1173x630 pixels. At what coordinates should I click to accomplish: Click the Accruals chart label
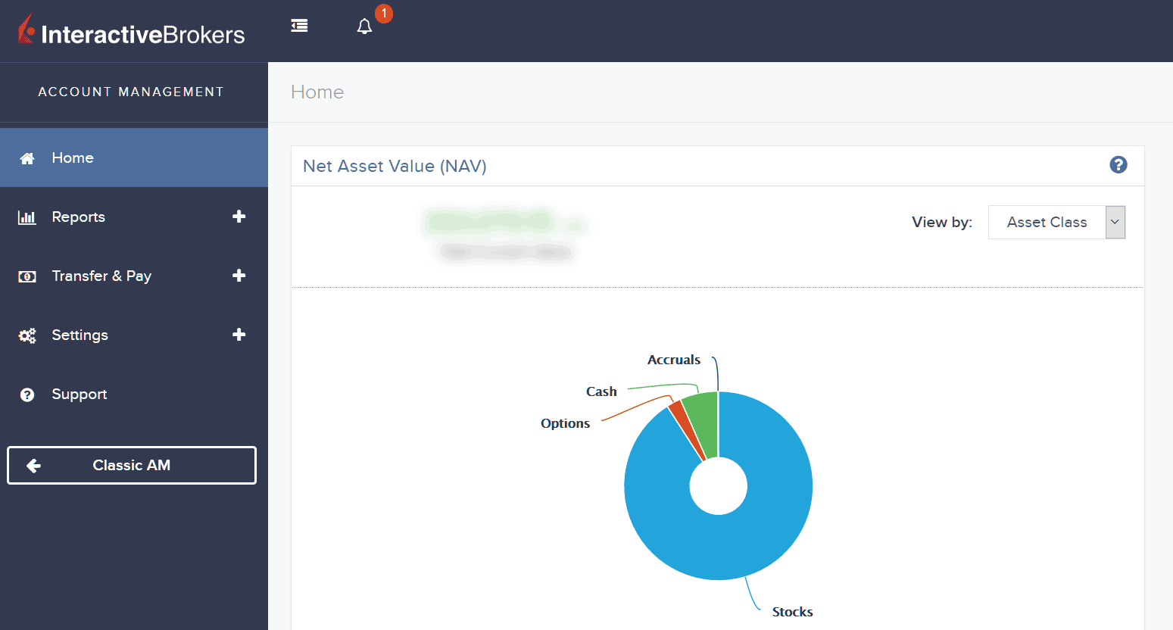click(x=674, y=360)
